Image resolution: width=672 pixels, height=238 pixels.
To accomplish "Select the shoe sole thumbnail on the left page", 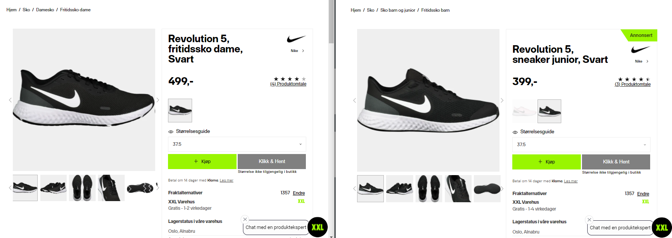I will 140,188.
